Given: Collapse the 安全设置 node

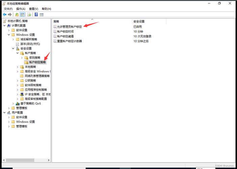Looking at the screenshot, I should 13,48.
